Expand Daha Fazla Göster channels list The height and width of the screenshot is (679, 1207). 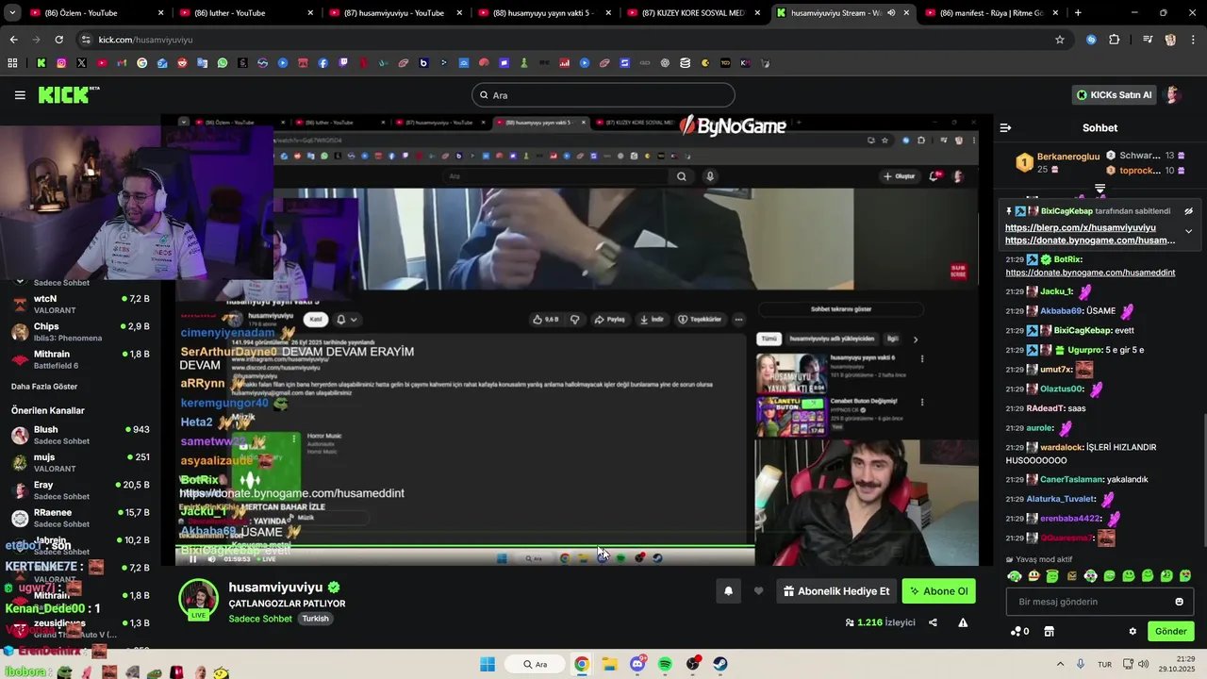(44, 386)
